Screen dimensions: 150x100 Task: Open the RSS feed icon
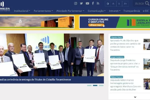(98, 4)
